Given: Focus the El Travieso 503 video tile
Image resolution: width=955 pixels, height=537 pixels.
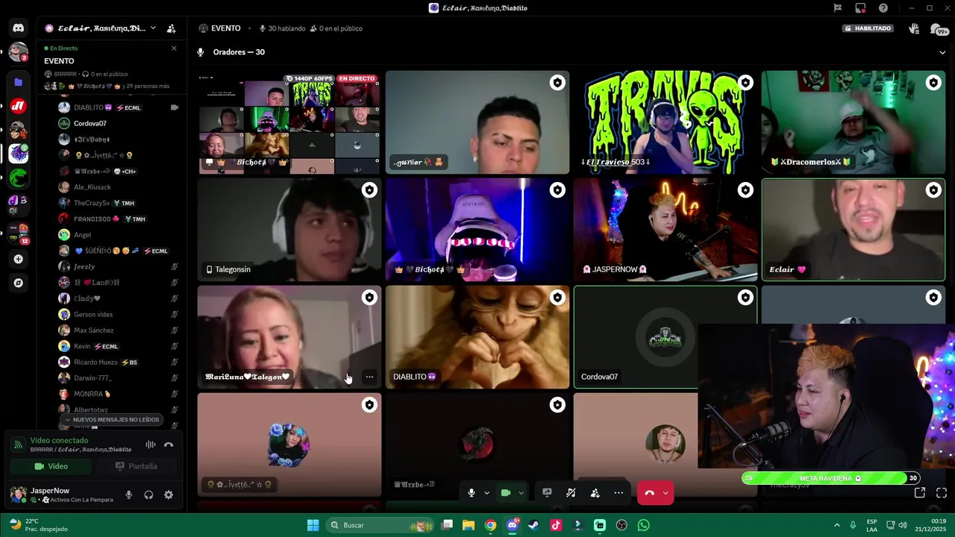Looking at the screenshot, I should (666, 122).
